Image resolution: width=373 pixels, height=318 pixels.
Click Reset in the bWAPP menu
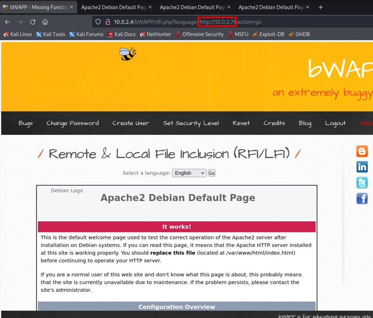(x=241, y=123)
